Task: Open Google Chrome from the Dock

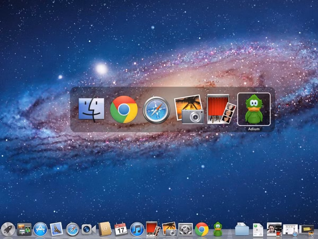Action: [202, 229]
